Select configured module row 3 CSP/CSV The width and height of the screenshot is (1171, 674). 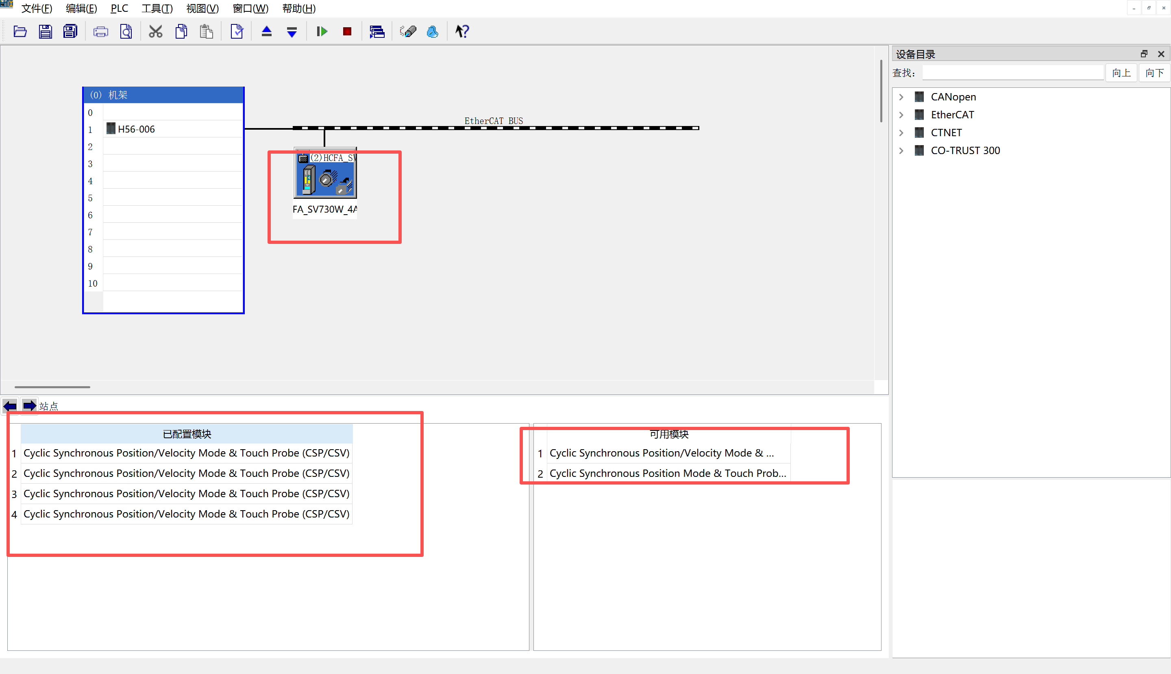pyautogui.click(x=187, y=494)
